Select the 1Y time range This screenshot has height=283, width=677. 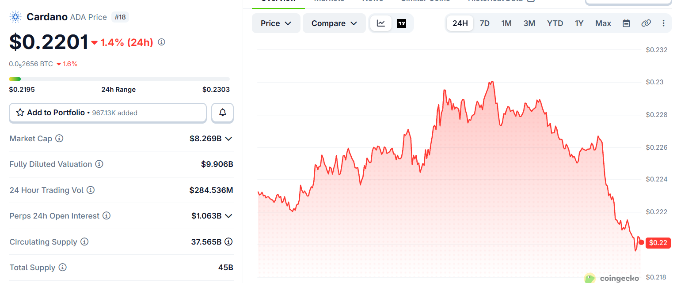tap(579, 23)
